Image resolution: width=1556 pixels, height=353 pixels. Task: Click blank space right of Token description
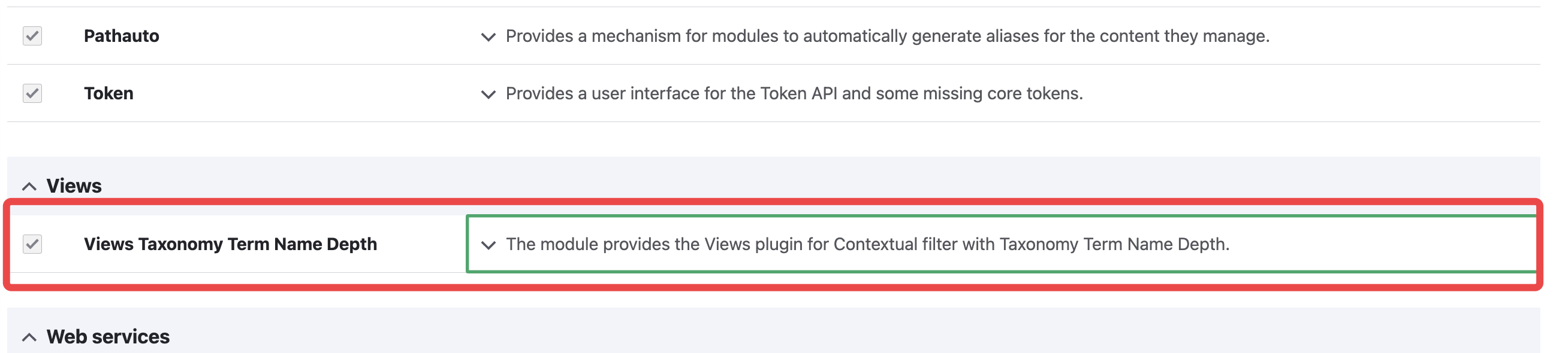click(x=1311, y=93)
